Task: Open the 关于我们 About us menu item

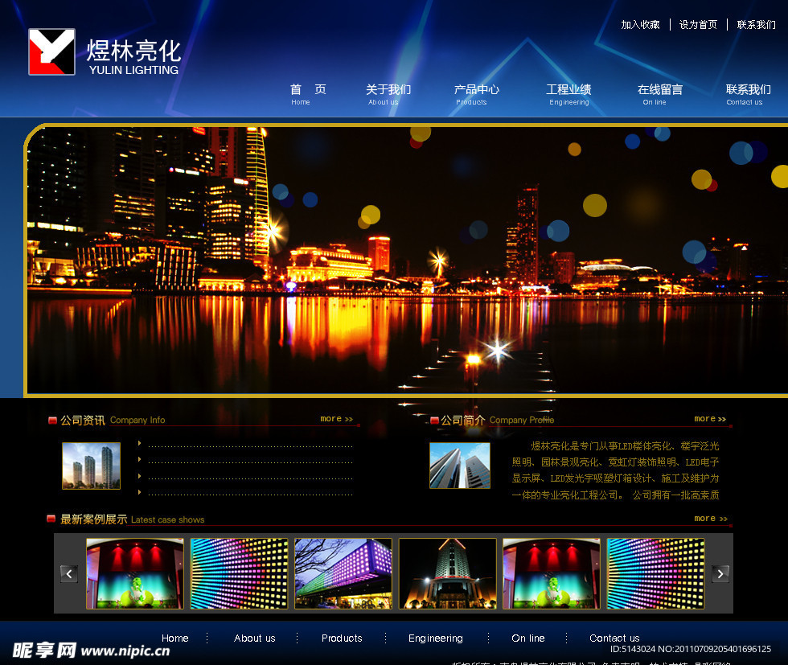Action: (x=388, y=95)
